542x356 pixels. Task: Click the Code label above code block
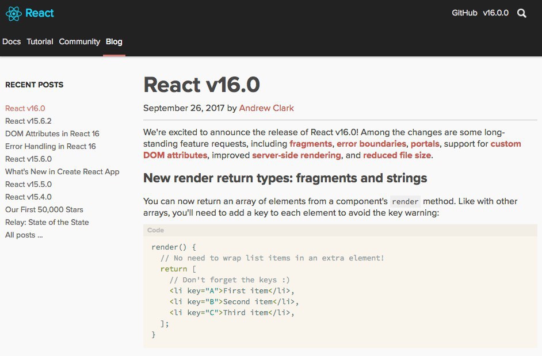(155, 230)
